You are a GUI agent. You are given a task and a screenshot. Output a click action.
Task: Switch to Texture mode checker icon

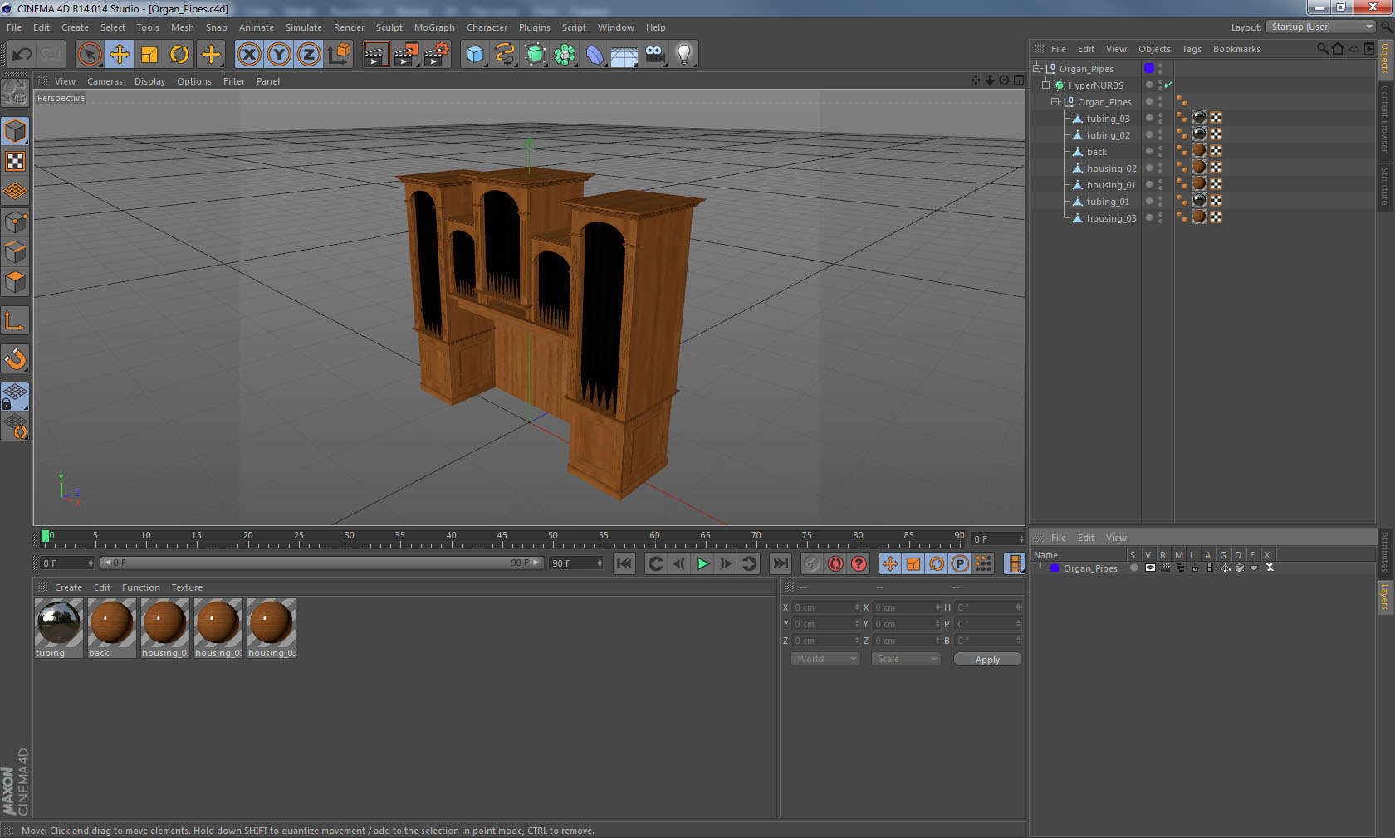15,161
